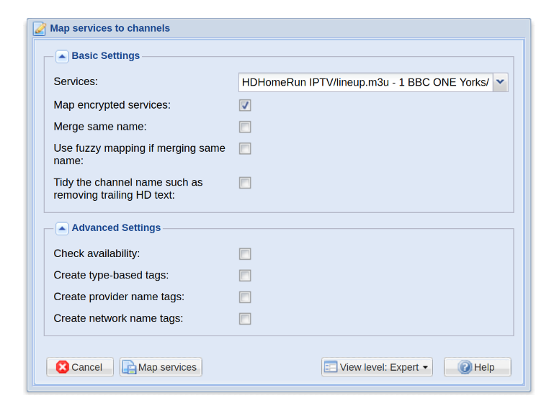Collapse the Advanced Settings section

click(x=62, y=228)
